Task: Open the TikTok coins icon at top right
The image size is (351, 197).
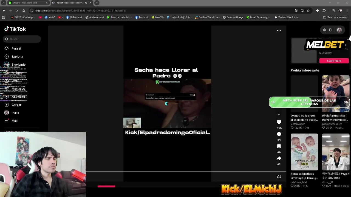Action: point(324,30)
